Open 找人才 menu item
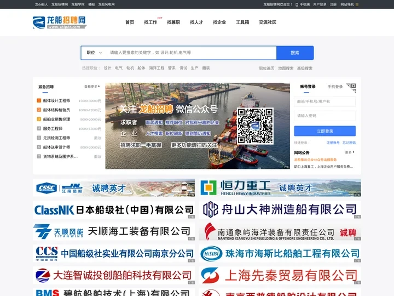This screenshot has width=394, height=296. point(196,22)
